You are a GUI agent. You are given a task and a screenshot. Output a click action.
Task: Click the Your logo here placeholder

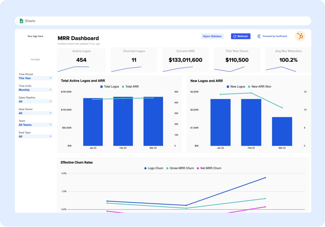pos(35,36)
